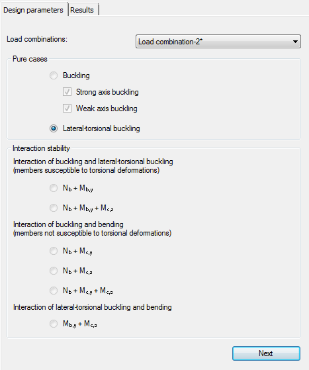This screenshot has height=370, width=309.
Task: Expand the load combinations dropdown arrow
Action: pyautogui.click(x=295, y=42)
